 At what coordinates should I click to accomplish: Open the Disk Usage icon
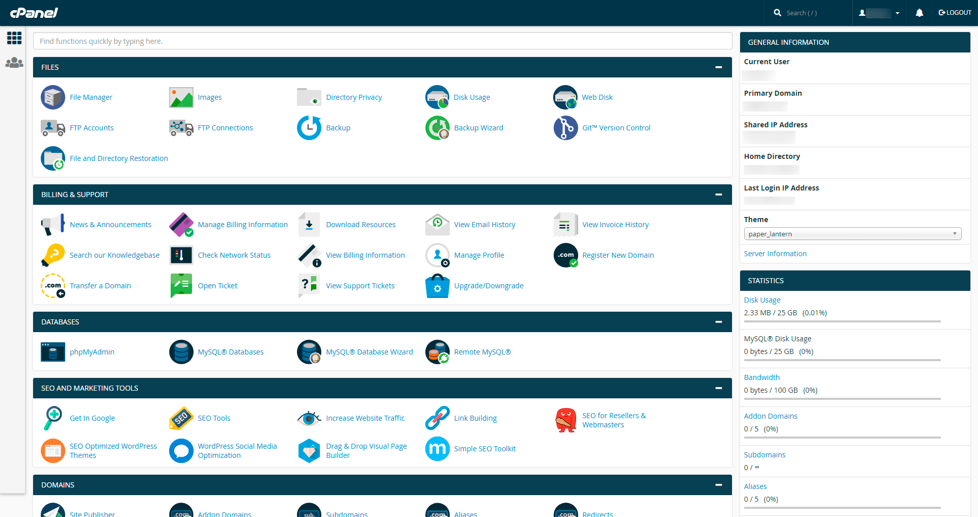pyautogui.click(x=438, y=97)
